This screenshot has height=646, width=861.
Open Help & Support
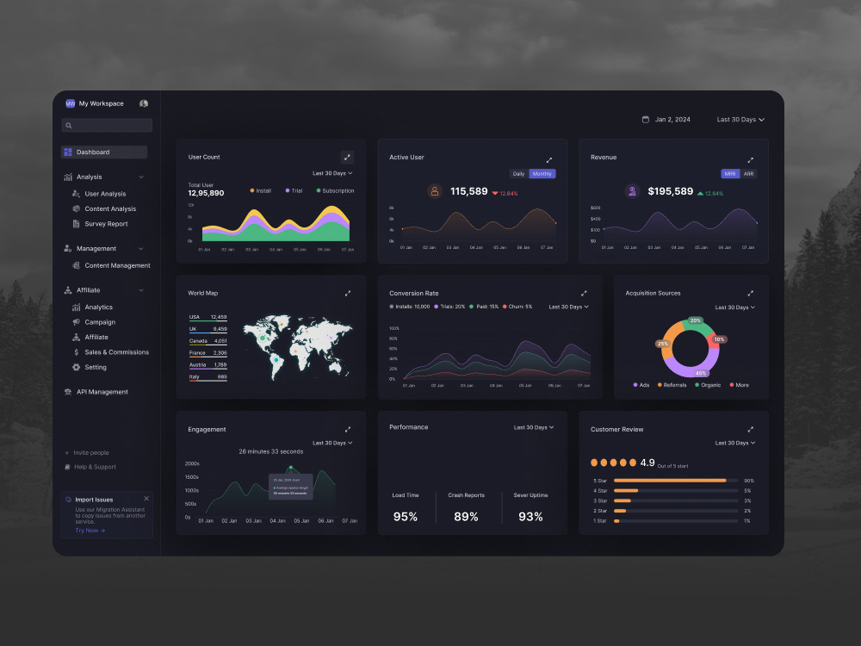(x=90, y=467)
